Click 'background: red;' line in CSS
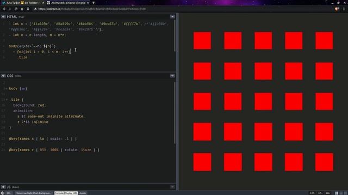The height and width of the screenshot is (195, 348). [29, 105]
